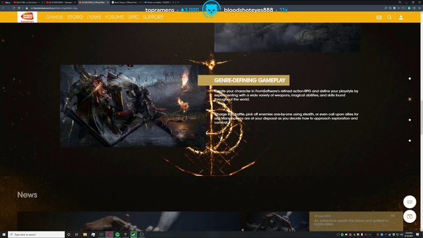Go back in browser history
The width and height of the screenshot is (423, 238).
point(3,8)
